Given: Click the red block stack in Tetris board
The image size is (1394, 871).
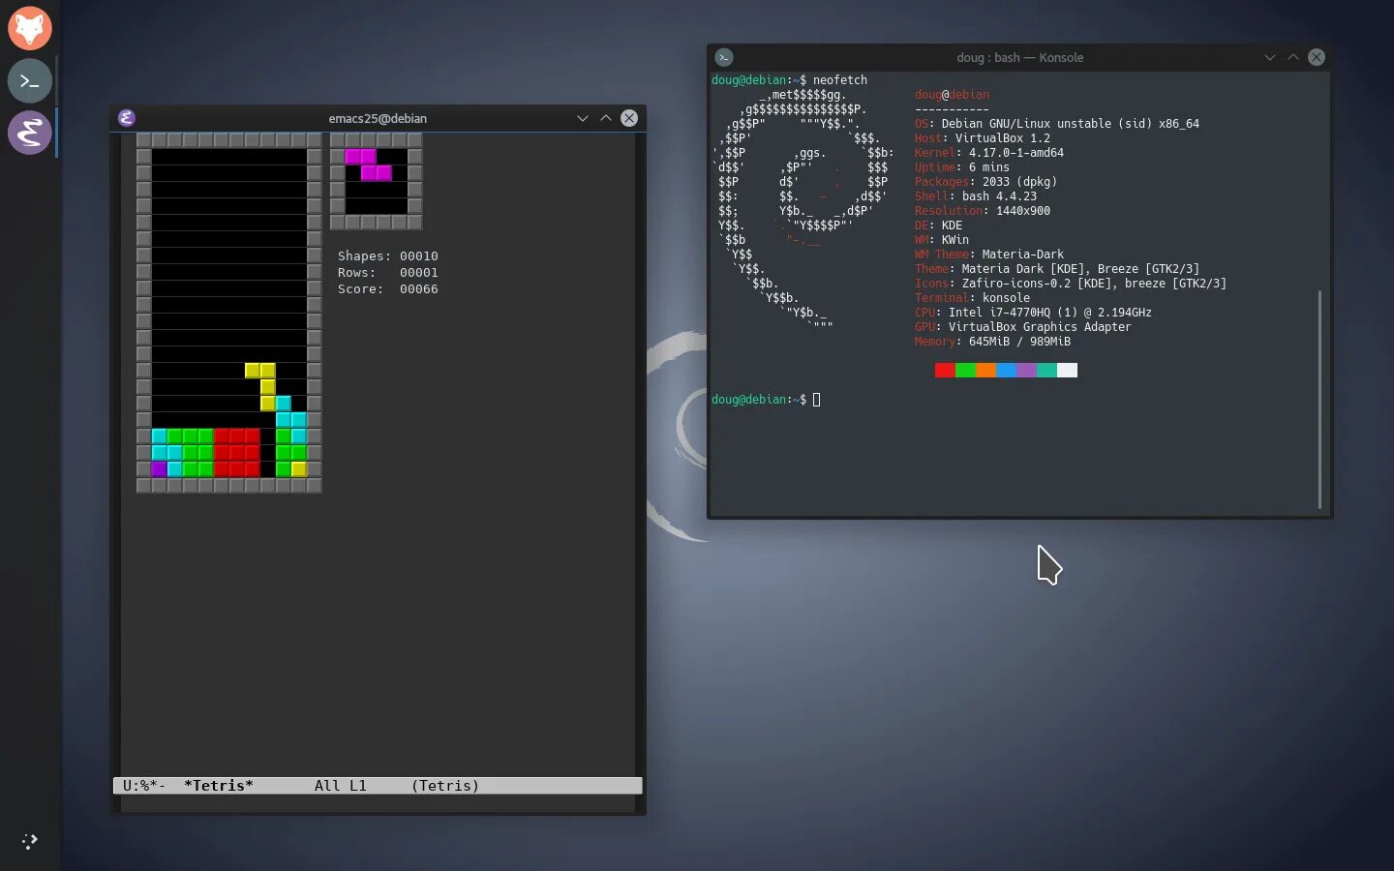Looking at the screenshot, I should pyautogui.click(x=237, y=452).
